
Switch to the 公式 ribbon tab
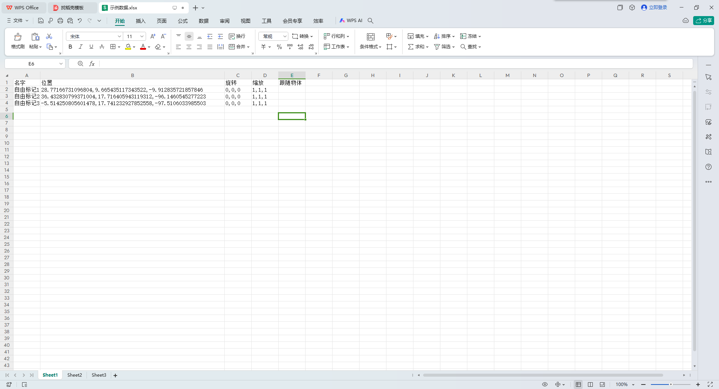(183, 21)
